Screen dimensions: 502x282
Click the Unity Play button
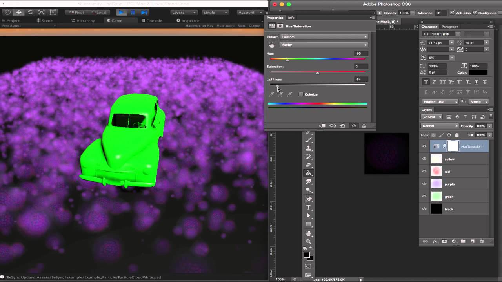pos(121,13)
